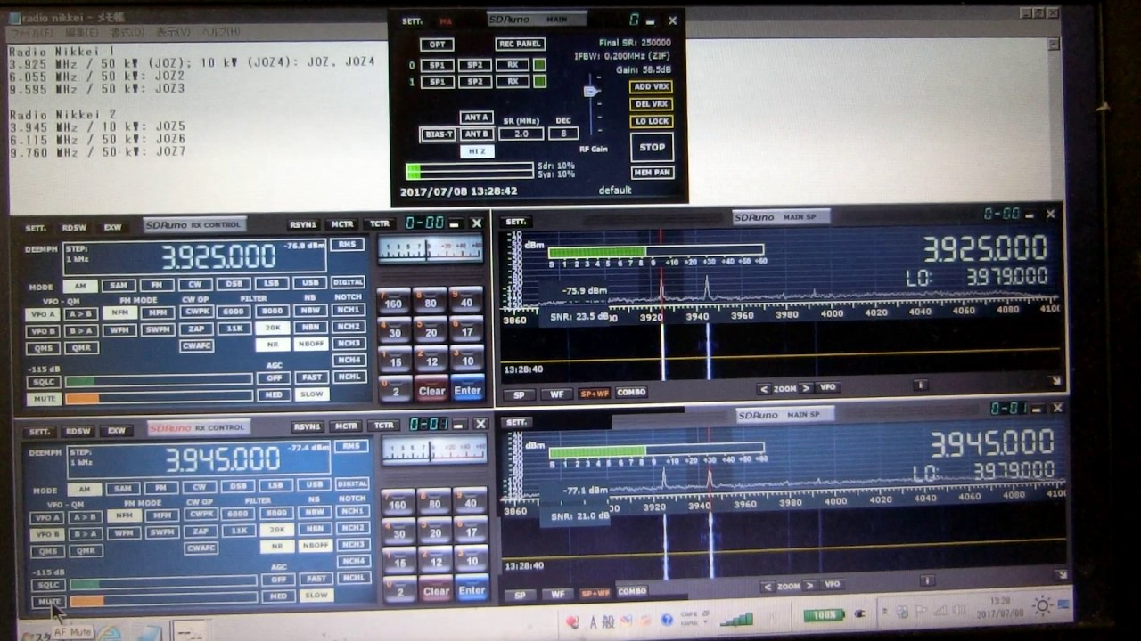Choose the 6000 filter in 3.925 RX Control
The image size is (1141, 641).
pyautogui.click(x=234, y=312)
